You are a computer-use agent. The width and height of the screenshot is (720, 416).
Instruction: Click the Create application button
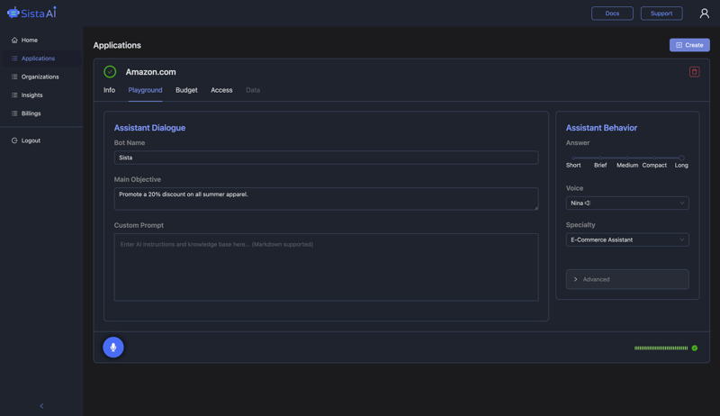pos(689,45)
